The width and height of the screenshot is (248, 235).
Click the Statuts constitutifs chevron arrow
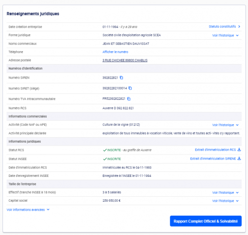239,26
